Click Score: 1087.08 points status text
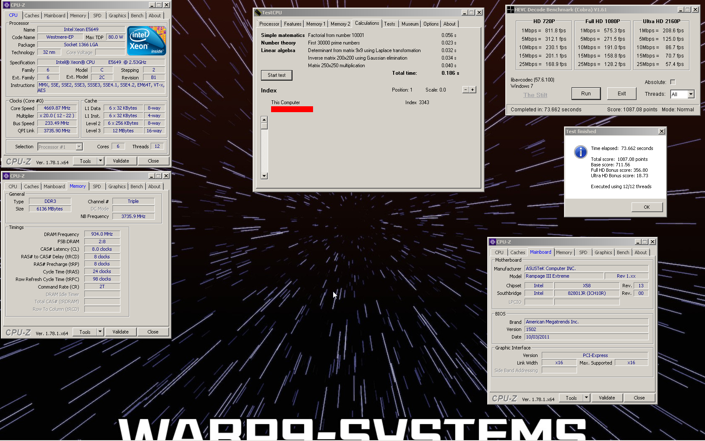Screen dimensions: 705x441 [632, 110]
